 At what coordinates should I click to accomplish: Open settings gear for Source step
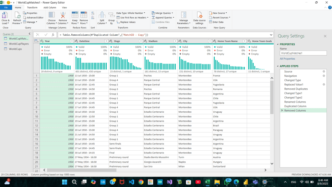324,71
